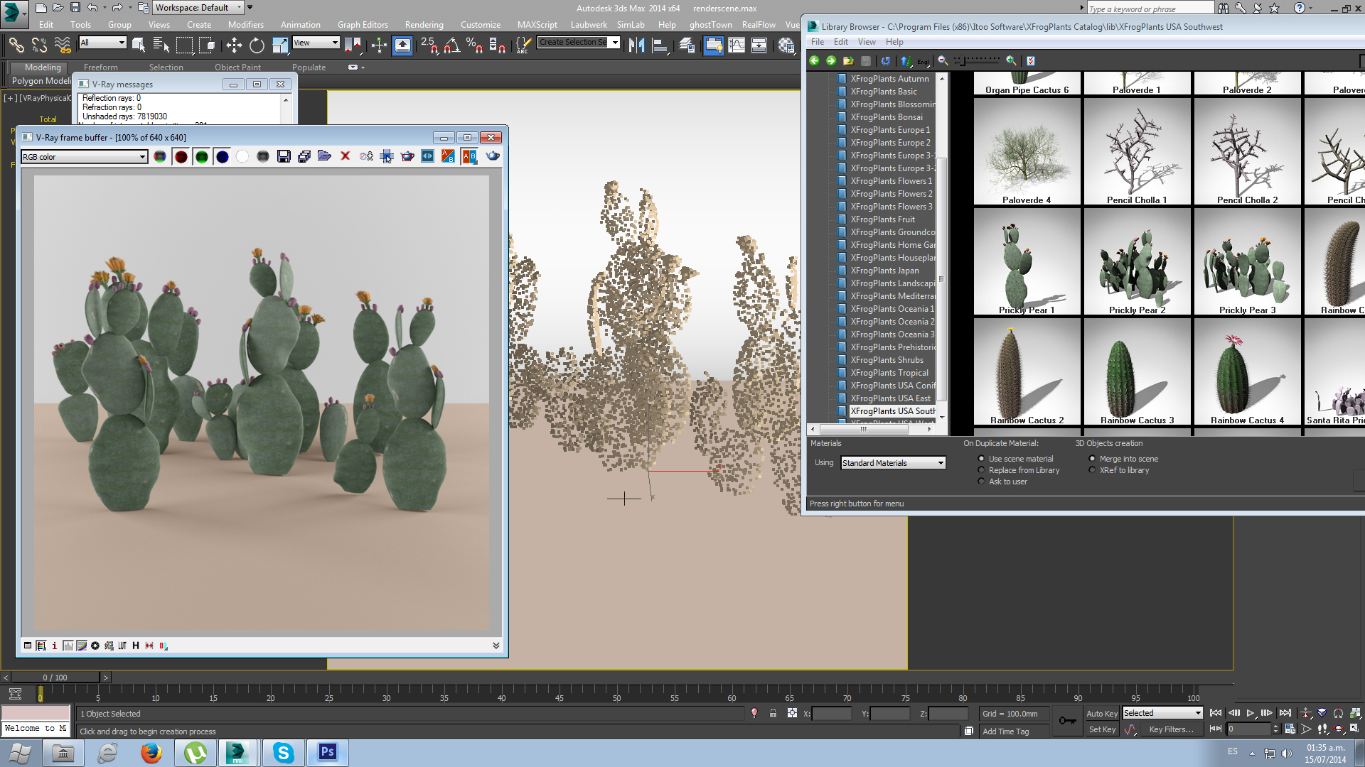Click the Select and Link tool
The image size is (1365, 767).
[x=16, y=45]
